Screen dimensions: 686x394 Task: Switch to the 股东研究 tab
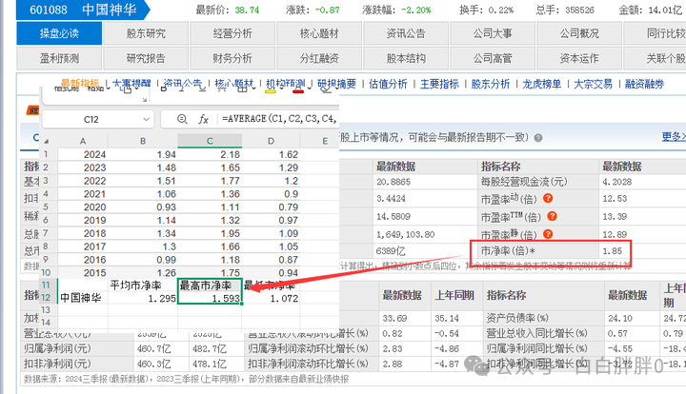(x=146, y=33)
